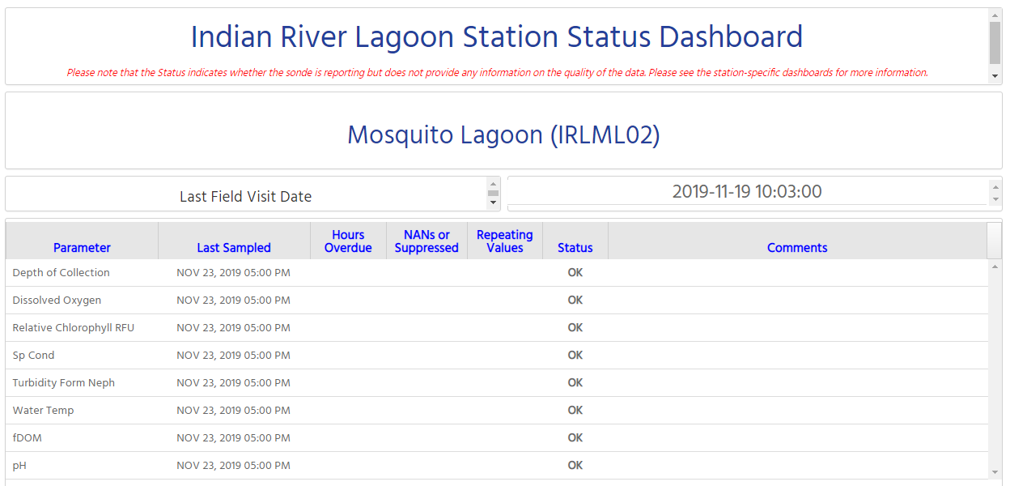1010x486 pixels.
Task: Click scroll-down arrow in the dashboard title panel
Action: [995, 77]
